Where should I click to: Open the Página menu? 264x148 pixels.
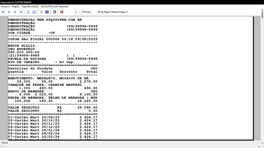pos(16,6)
